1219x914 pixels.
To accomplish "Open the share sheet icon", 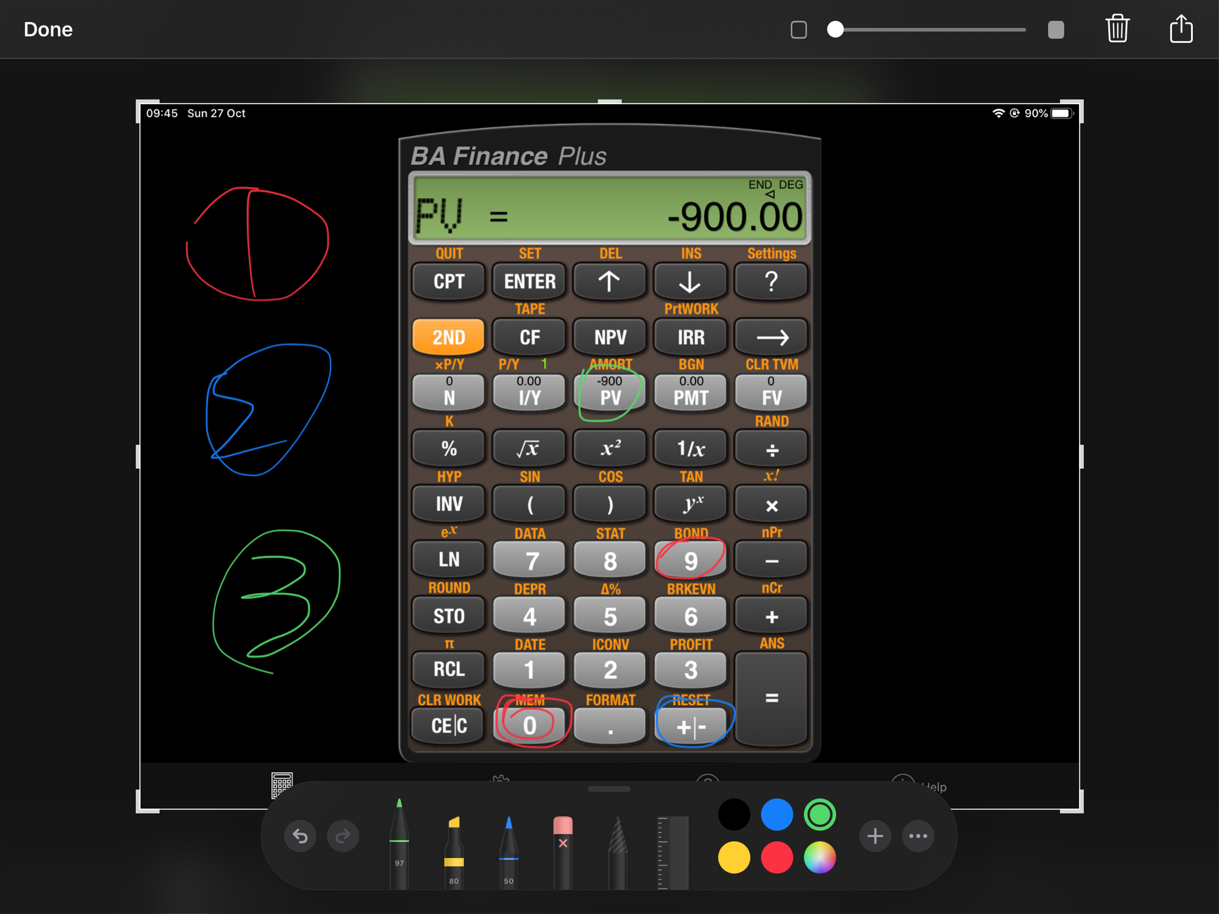I will click(1181, 28).
